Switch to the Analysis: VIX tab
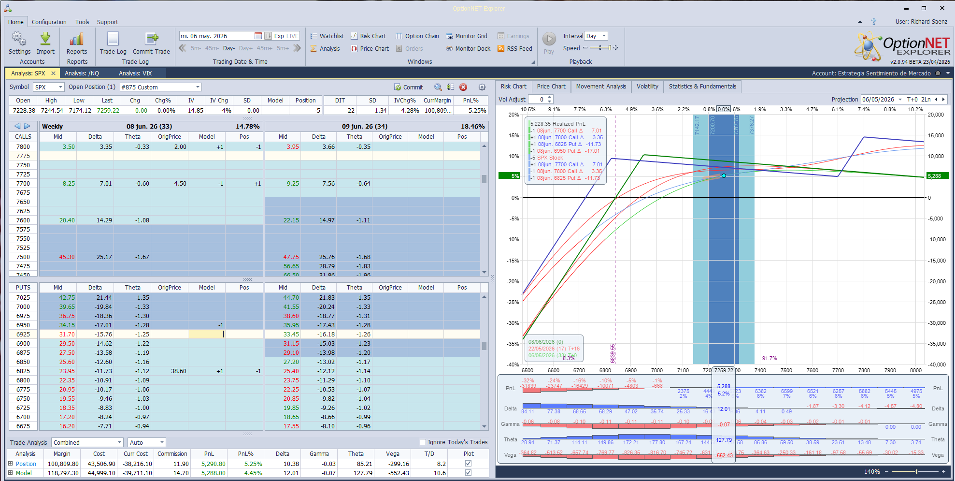The width and height of the screenshot is (955, 481). 135,73
